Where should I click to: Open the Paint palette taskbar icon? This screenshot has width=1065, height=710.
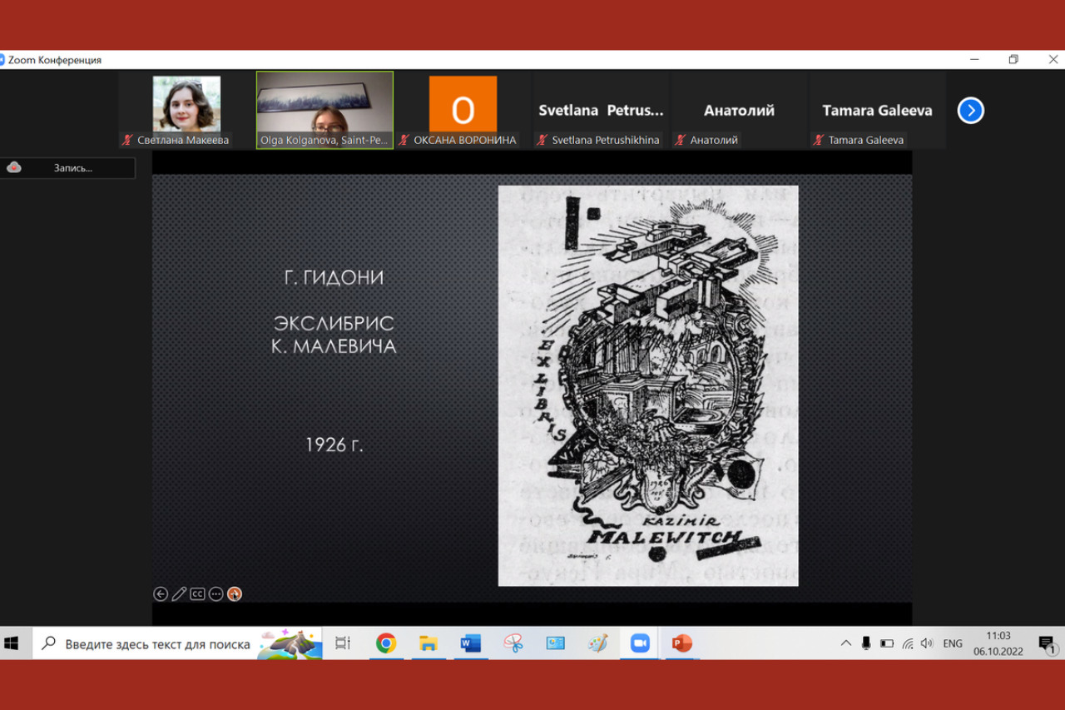597,643
